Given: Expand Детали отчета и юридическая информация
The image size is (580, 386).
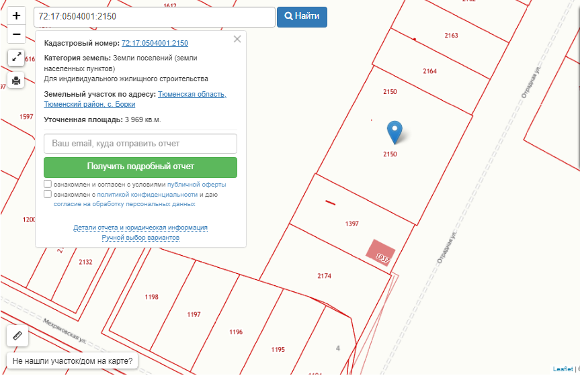Looking at the screenshot, I should pyautogui.click(x=140, y=228).
